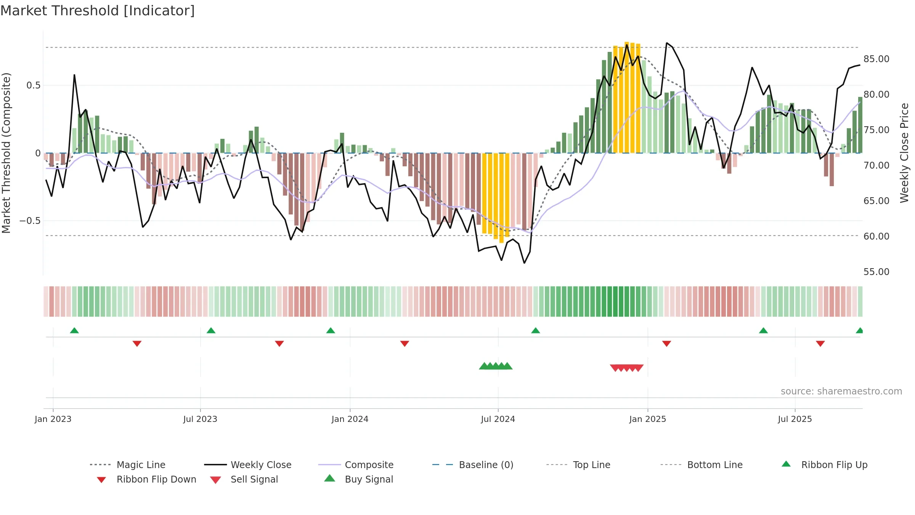Toggle the Top Line legend entry

pyautogui.click(x=578, y=465)
